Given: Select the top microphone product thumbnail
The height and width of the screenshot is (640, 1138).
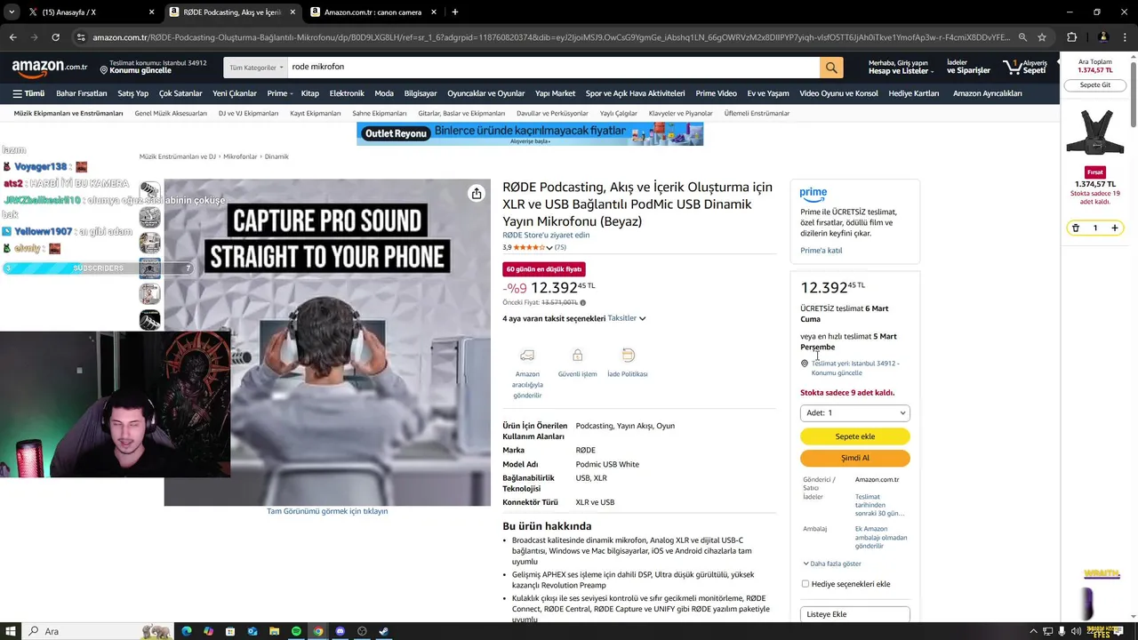Looking at the screenshot, I should 150,191.
